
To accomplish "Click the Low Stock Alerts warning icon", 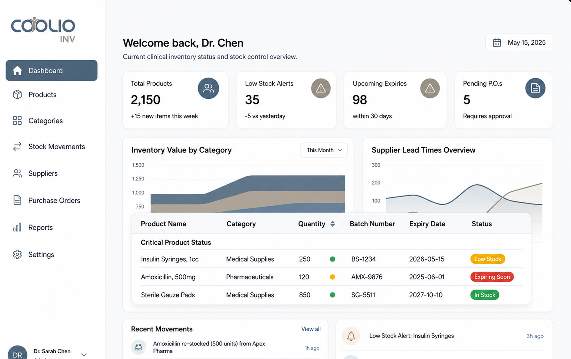I will pos(321,88).
